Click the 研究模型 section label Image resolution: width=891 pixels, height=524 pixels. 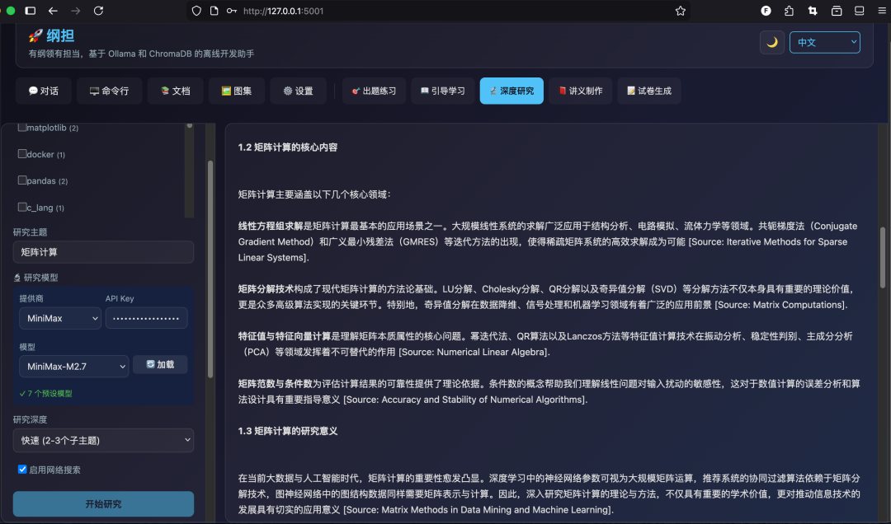[x=35, y=278]
